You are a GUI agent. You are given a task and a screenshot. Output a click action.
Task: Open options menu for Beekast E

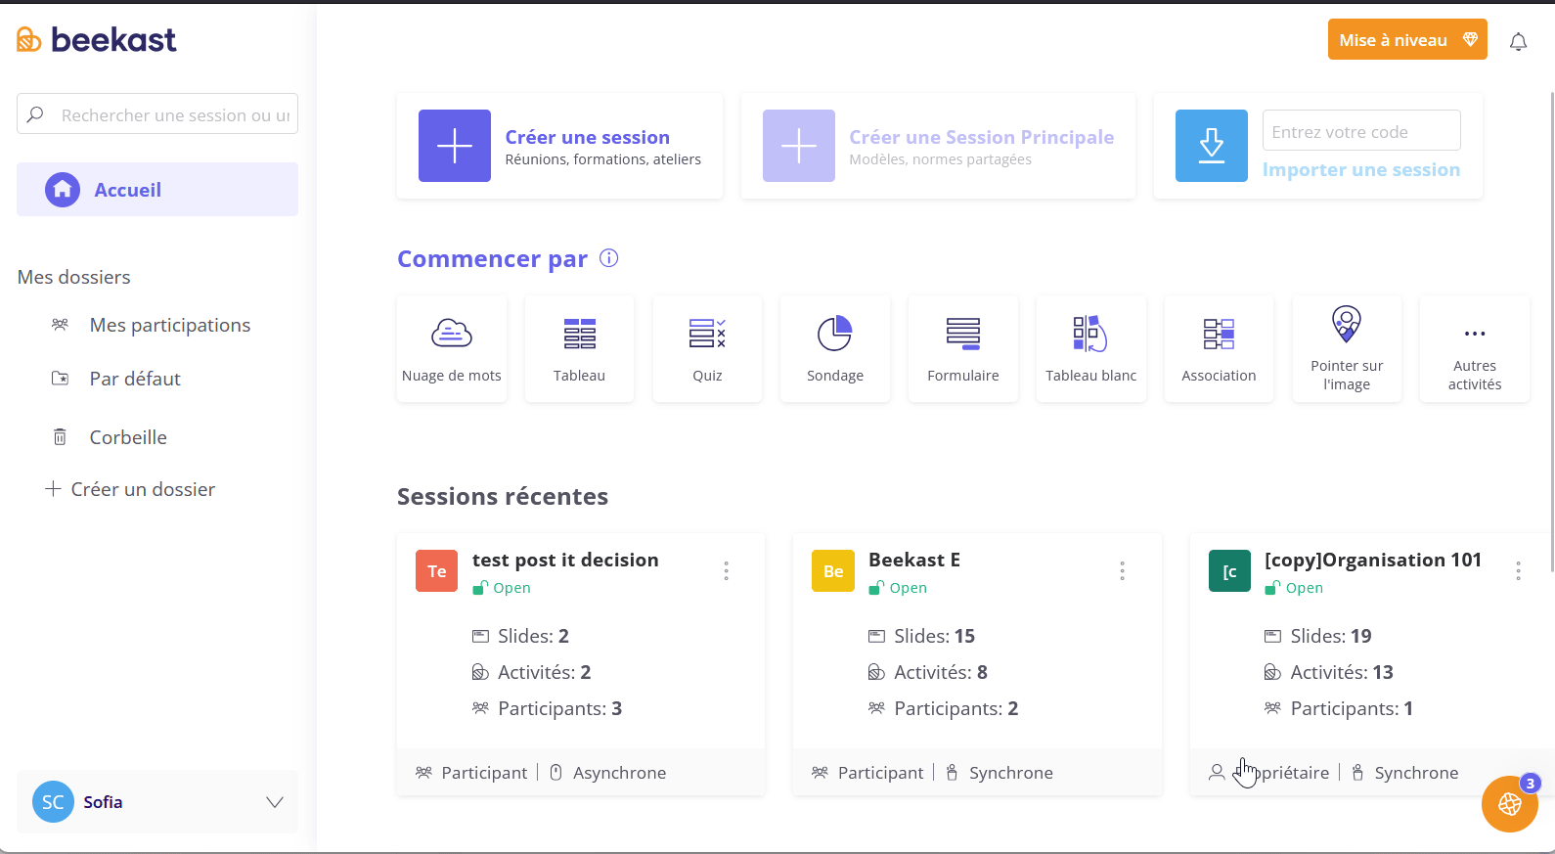[x=1122, y=571]
